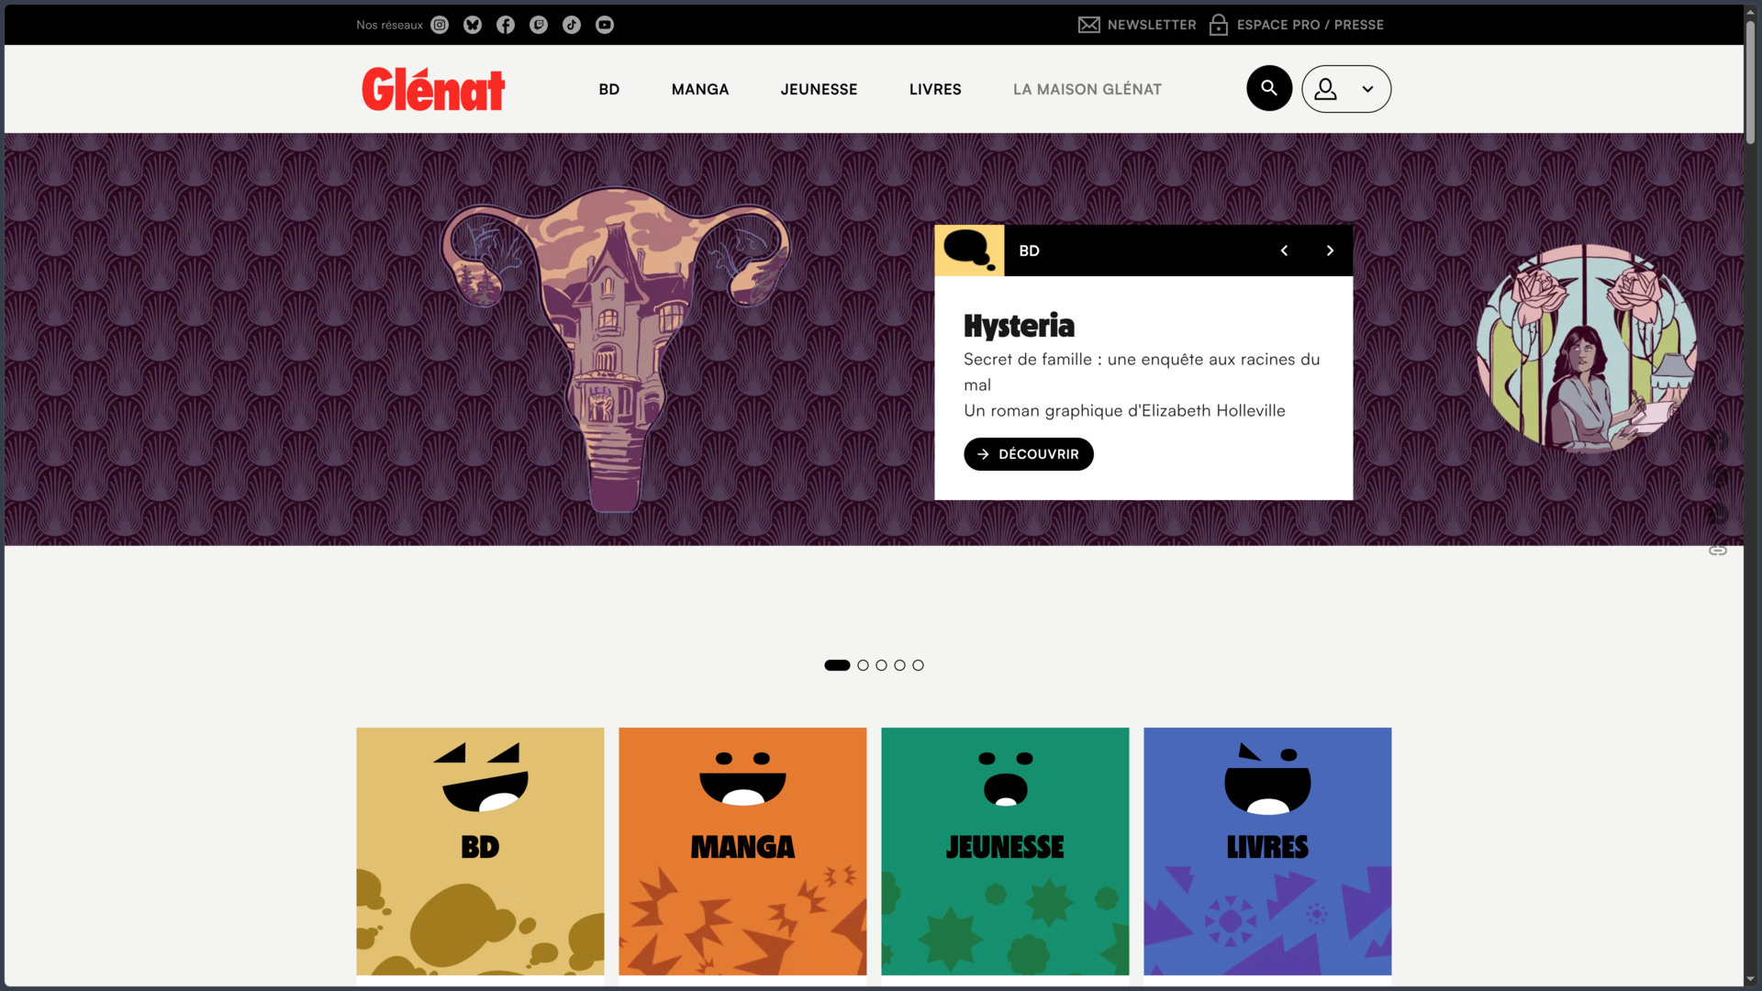
Task: Click the Hysteria title in the card
Action: pyautogui.click(x=1019, y=326)
